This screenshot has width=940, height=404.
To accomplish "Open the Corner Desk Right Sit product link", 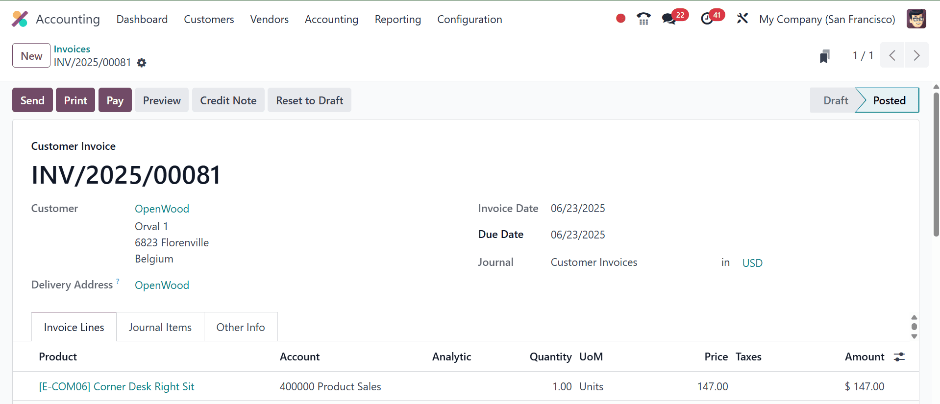I will 117,386.
